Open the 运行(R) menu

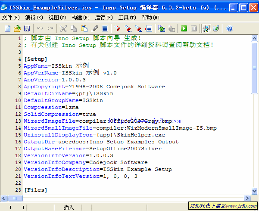pos(104,18)
